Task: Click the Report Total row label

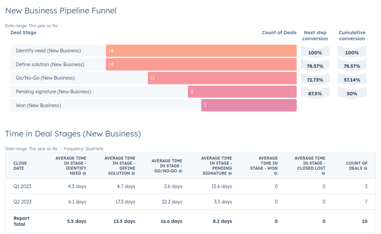Action: [21, 221]
